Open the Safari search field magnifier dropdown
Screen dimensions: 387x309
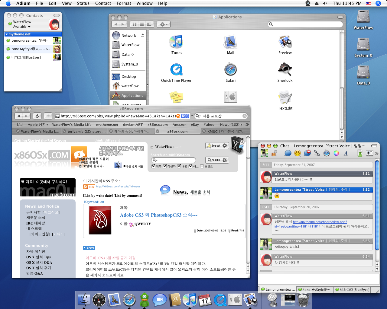click(x=198, y=116)
